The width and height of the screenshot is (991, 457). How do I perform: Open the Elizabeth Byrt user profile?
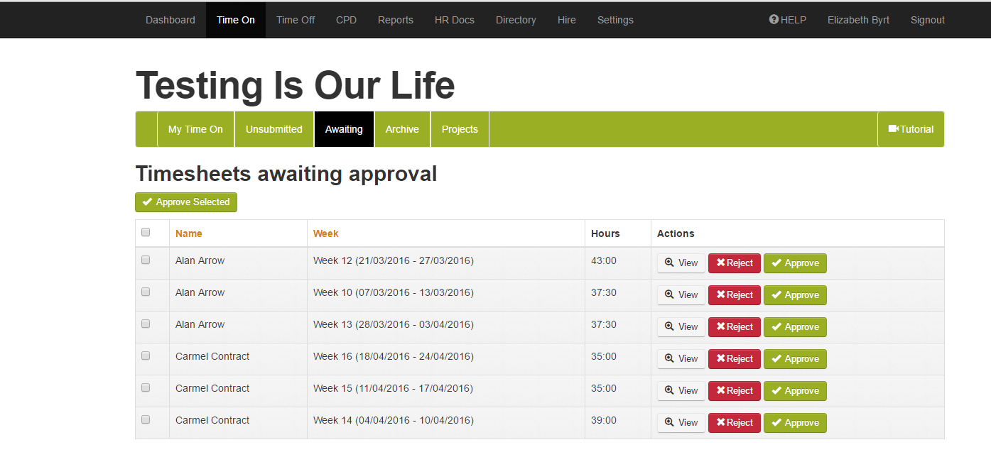pos(858,20)
